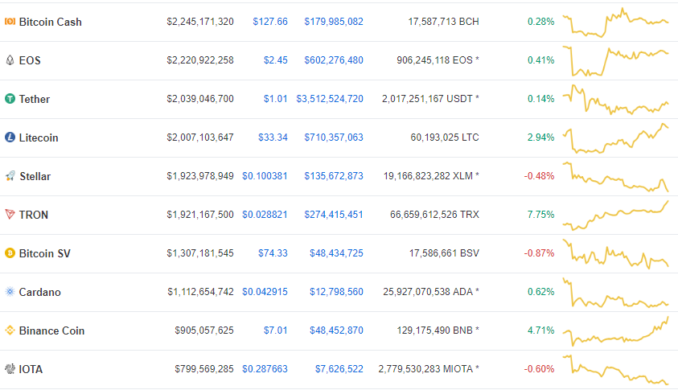Open the Bitcoin SV price sparkline chart
678x390 pixels.
tap(616, 254)
